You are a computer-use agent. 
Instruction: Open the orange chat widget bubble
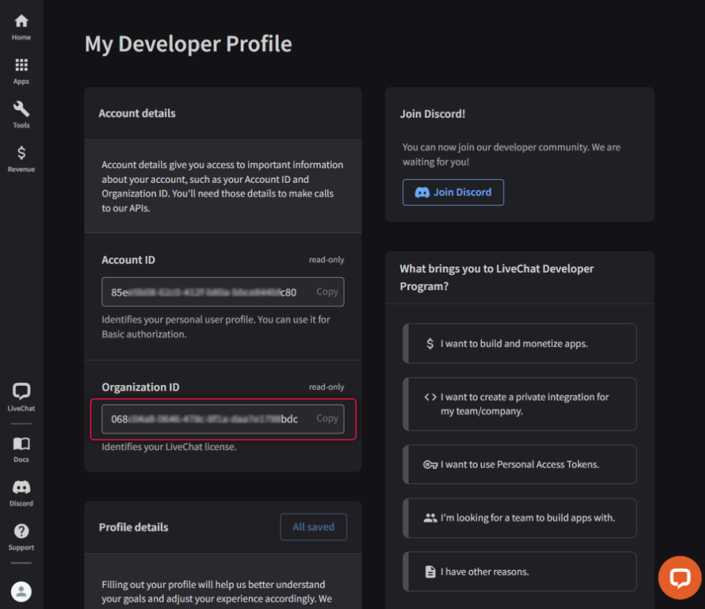click(679, 578)
